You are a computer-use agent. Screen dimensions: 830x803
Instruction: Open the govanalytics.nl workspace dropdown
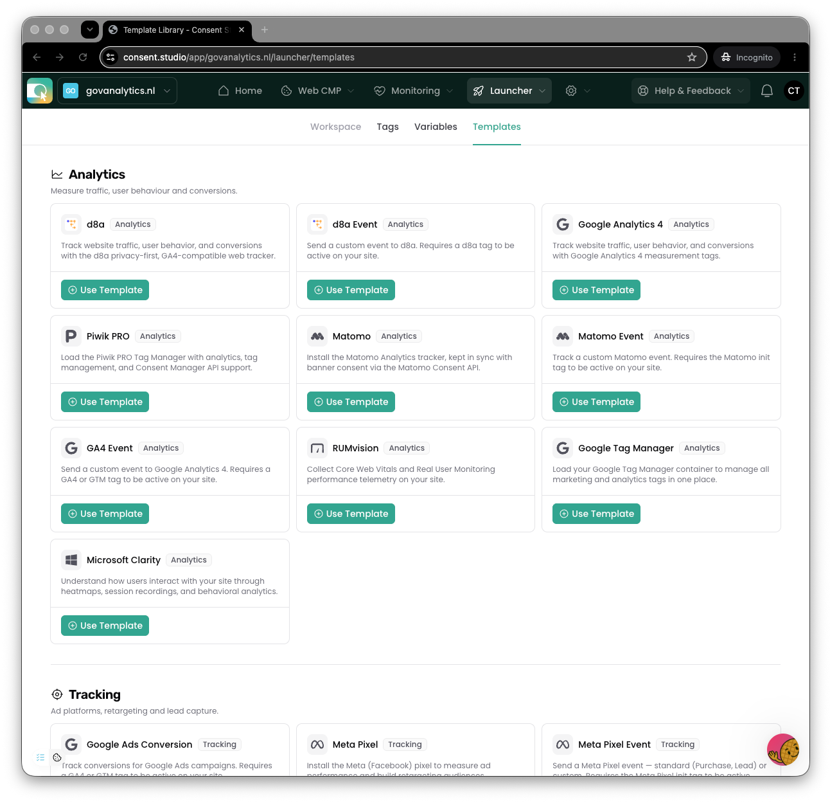(x=118, y=91)
